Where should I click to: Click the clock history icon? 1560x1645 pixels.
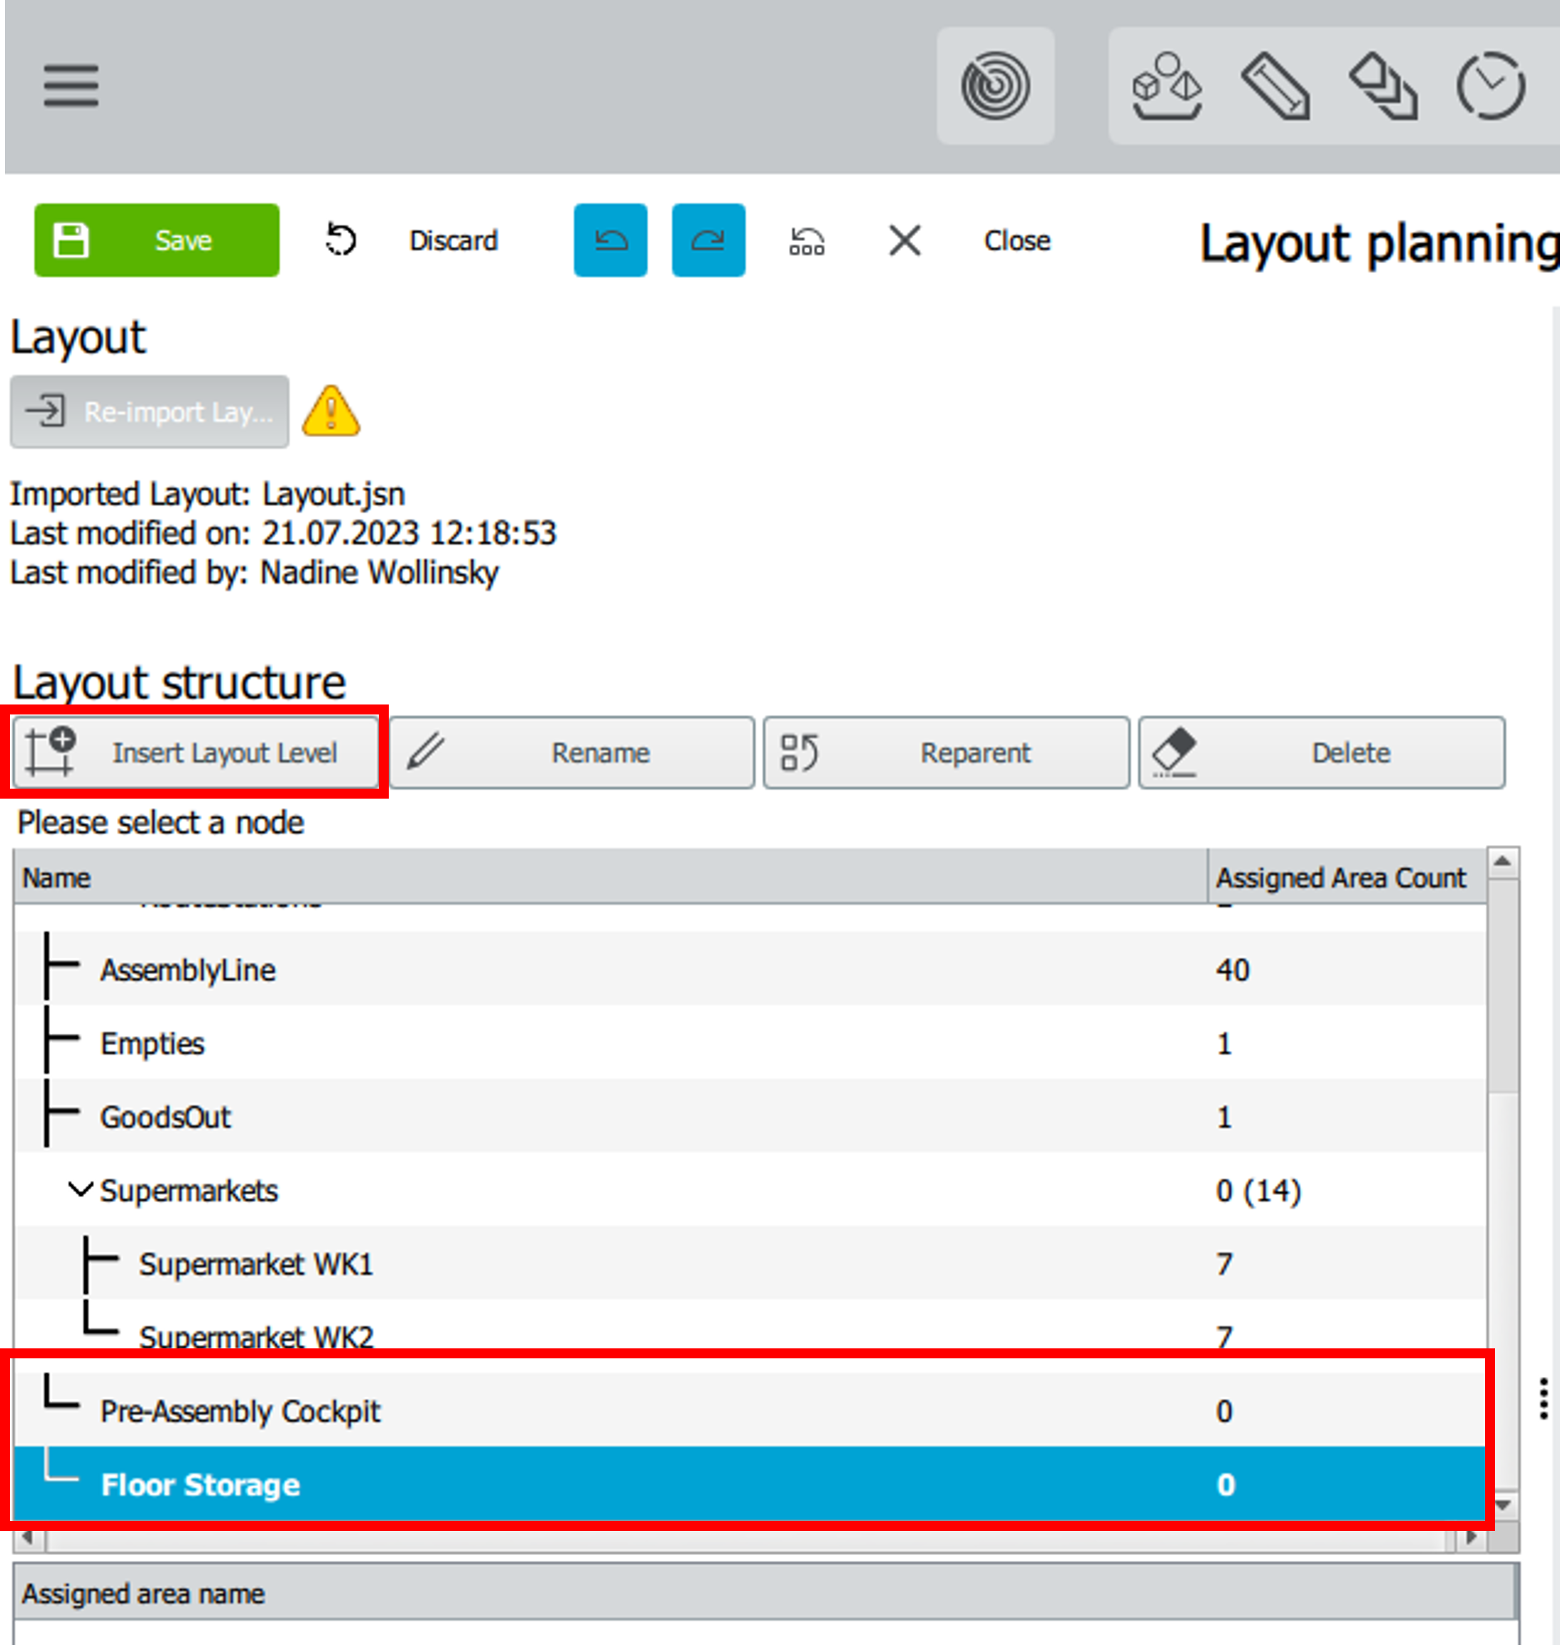[1490, 86]
